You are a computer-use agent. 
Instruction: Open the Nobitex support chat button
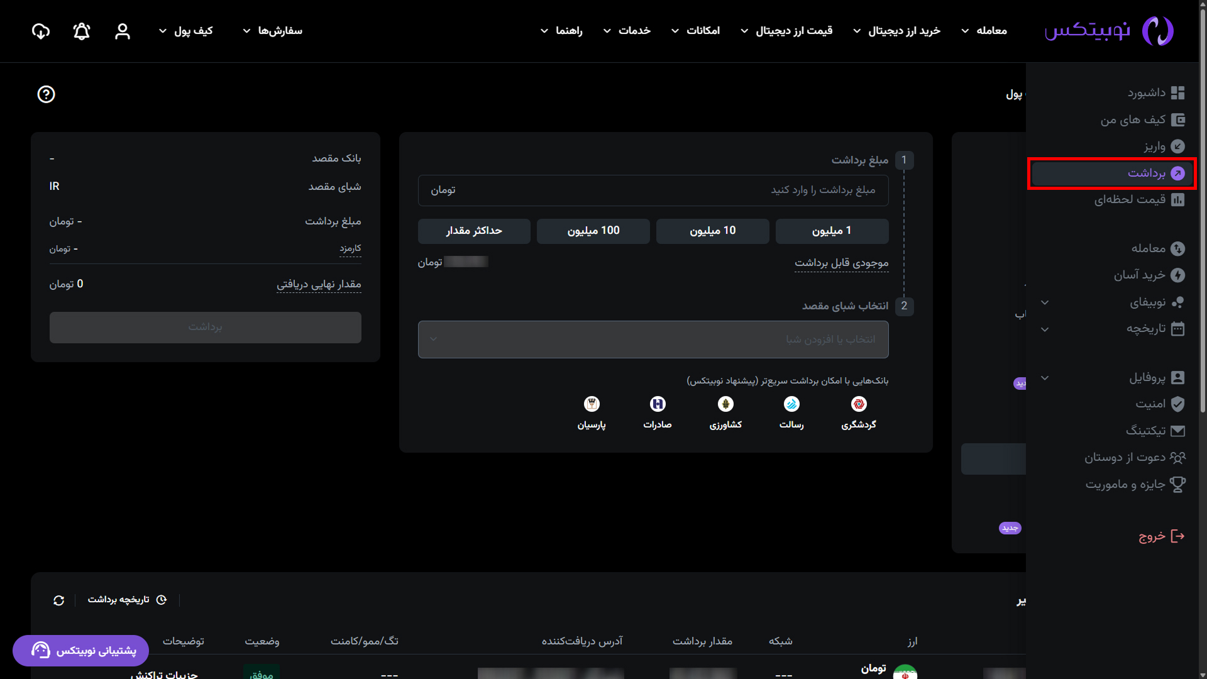(81, 651)
